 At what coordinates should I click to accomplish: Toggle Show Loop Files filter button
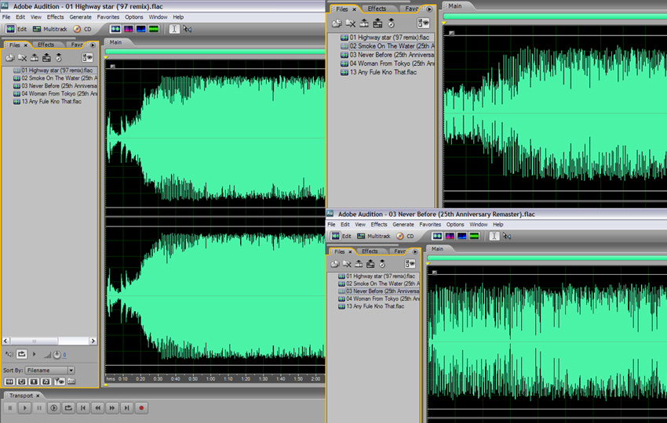(x=22, y=381)
